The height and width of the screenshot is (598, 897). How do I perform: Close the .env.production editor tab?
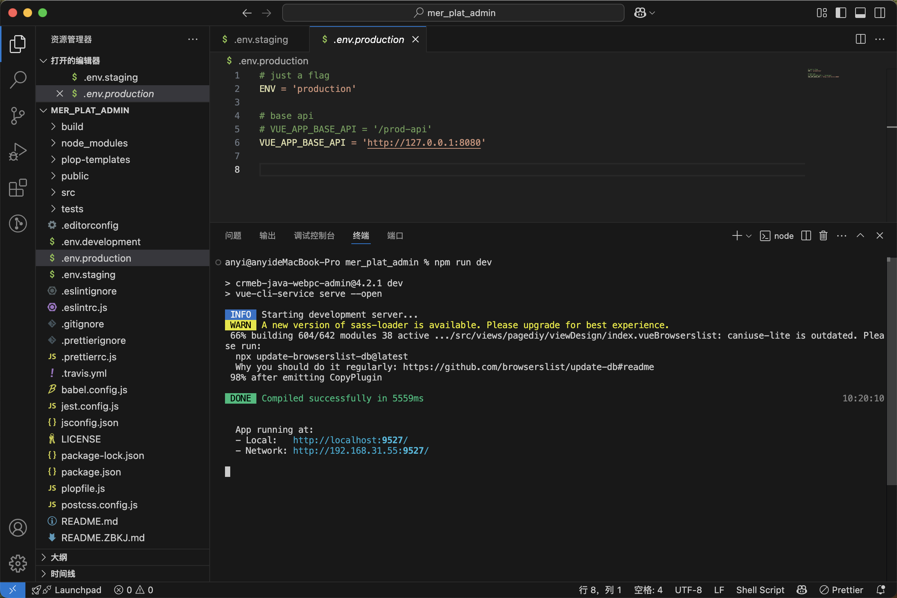tap(415, 39)
